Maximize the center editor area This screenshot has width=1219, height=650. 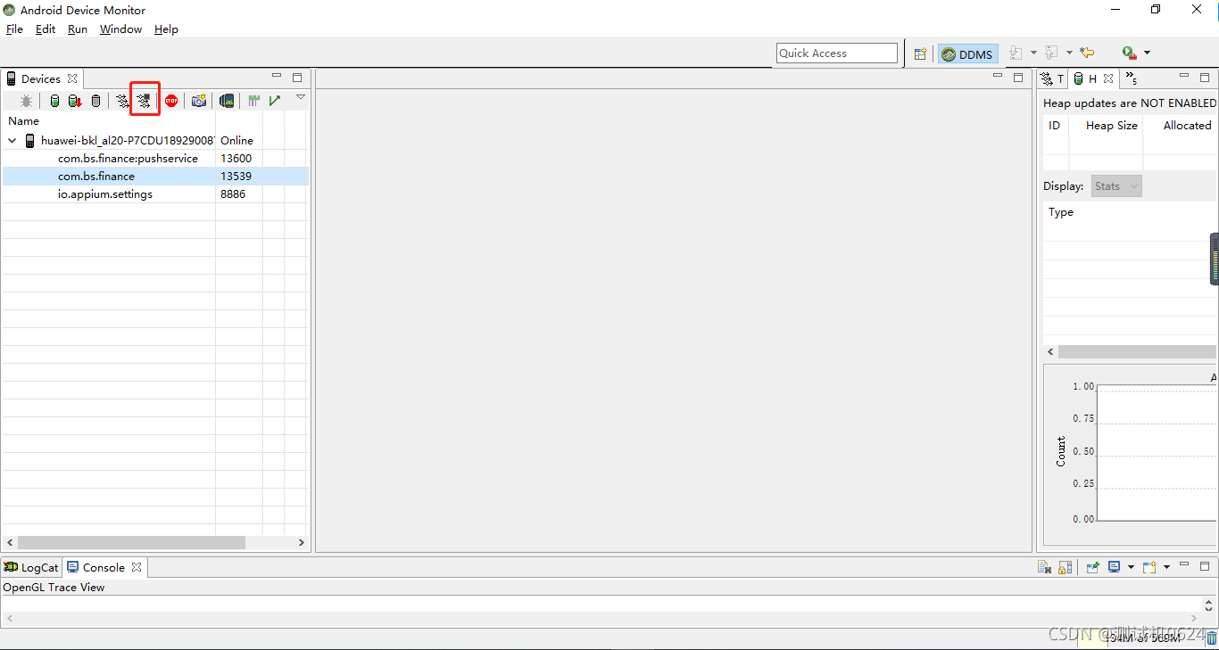pos(1018,77)
